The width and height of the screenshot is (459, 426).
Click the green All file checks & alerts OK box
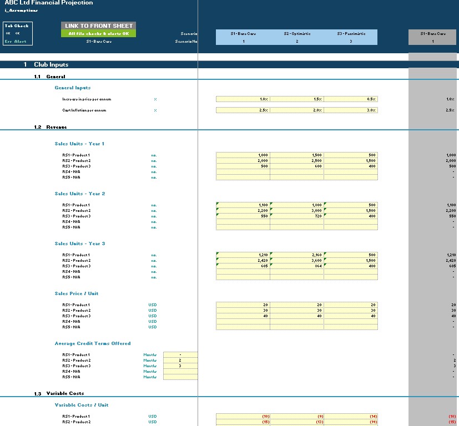point(99,34)
